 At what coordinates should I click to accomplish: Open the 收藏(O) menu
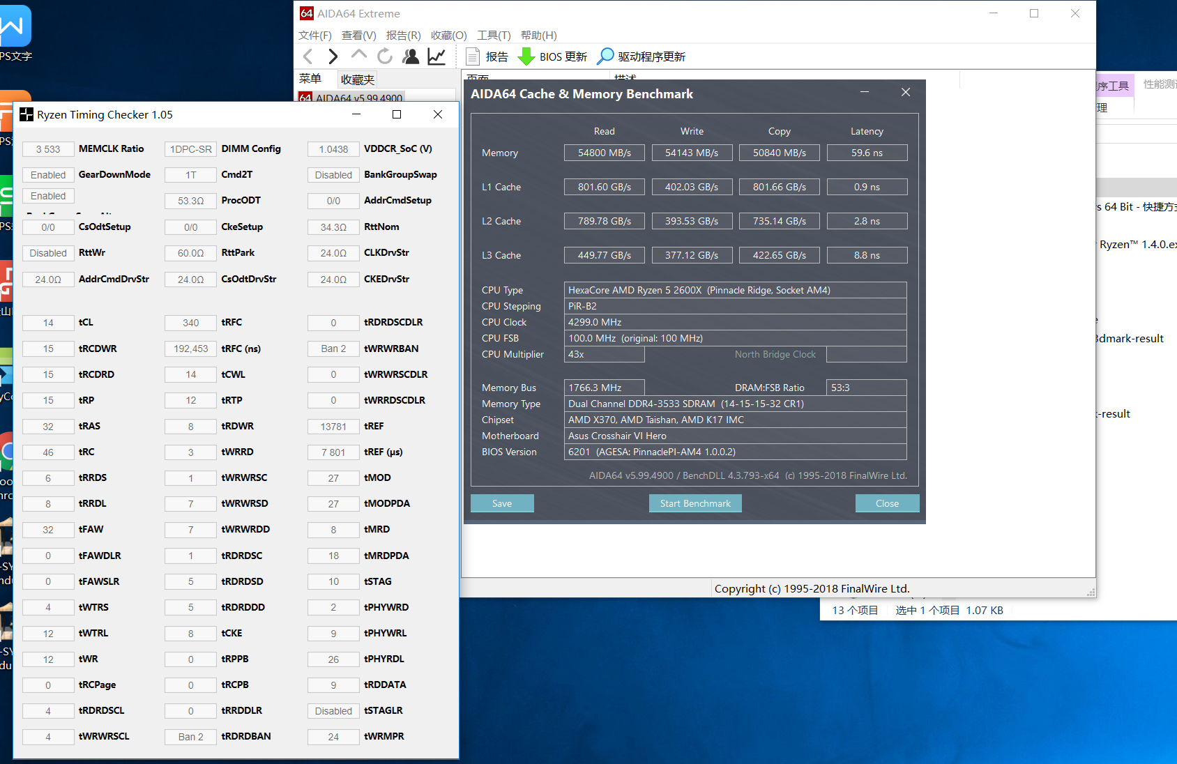(x=449, y=35)
